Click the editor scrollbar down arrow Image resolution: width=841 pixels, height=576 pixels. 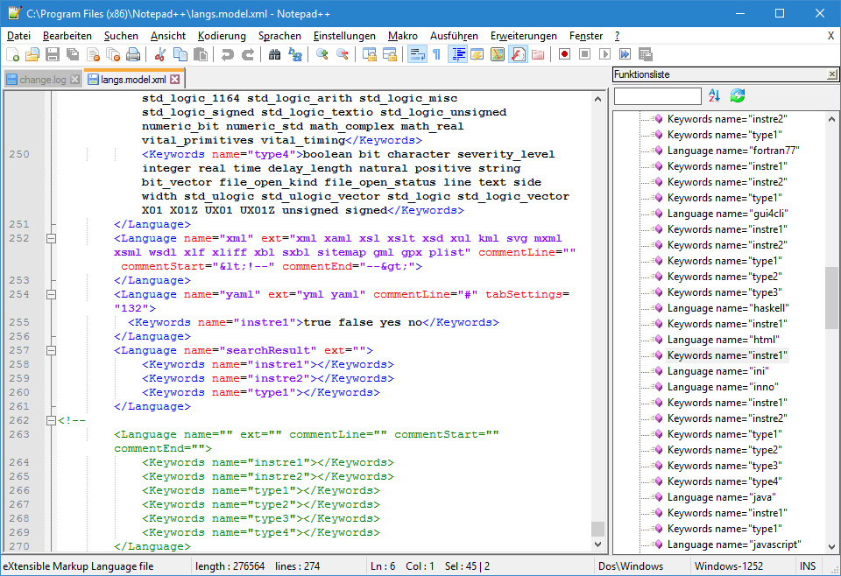point(598,544)
